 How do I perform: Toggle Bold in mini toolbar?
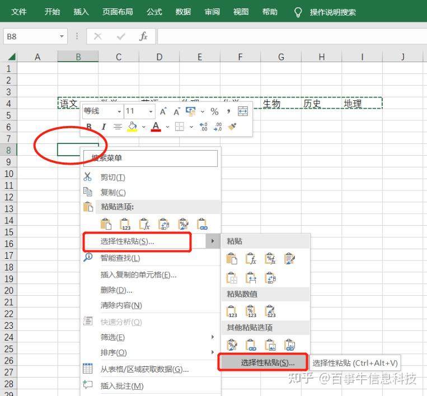pyautogui.click(x=89, y=127)
